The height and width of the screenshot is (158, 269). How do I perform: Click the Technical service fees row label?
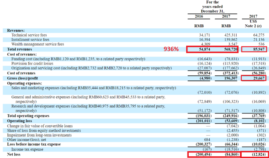29,35
